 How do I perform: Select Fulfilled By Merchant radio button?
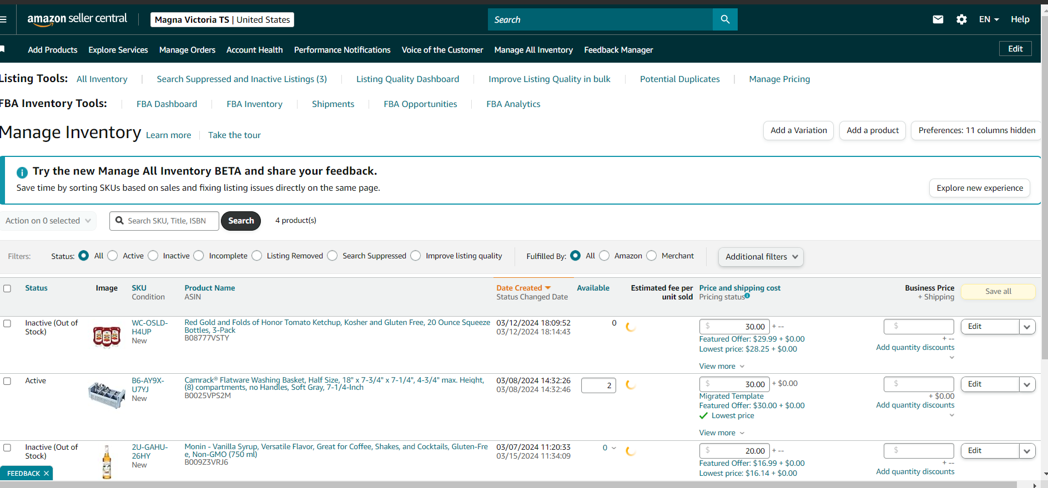click(x=652, y=256)
